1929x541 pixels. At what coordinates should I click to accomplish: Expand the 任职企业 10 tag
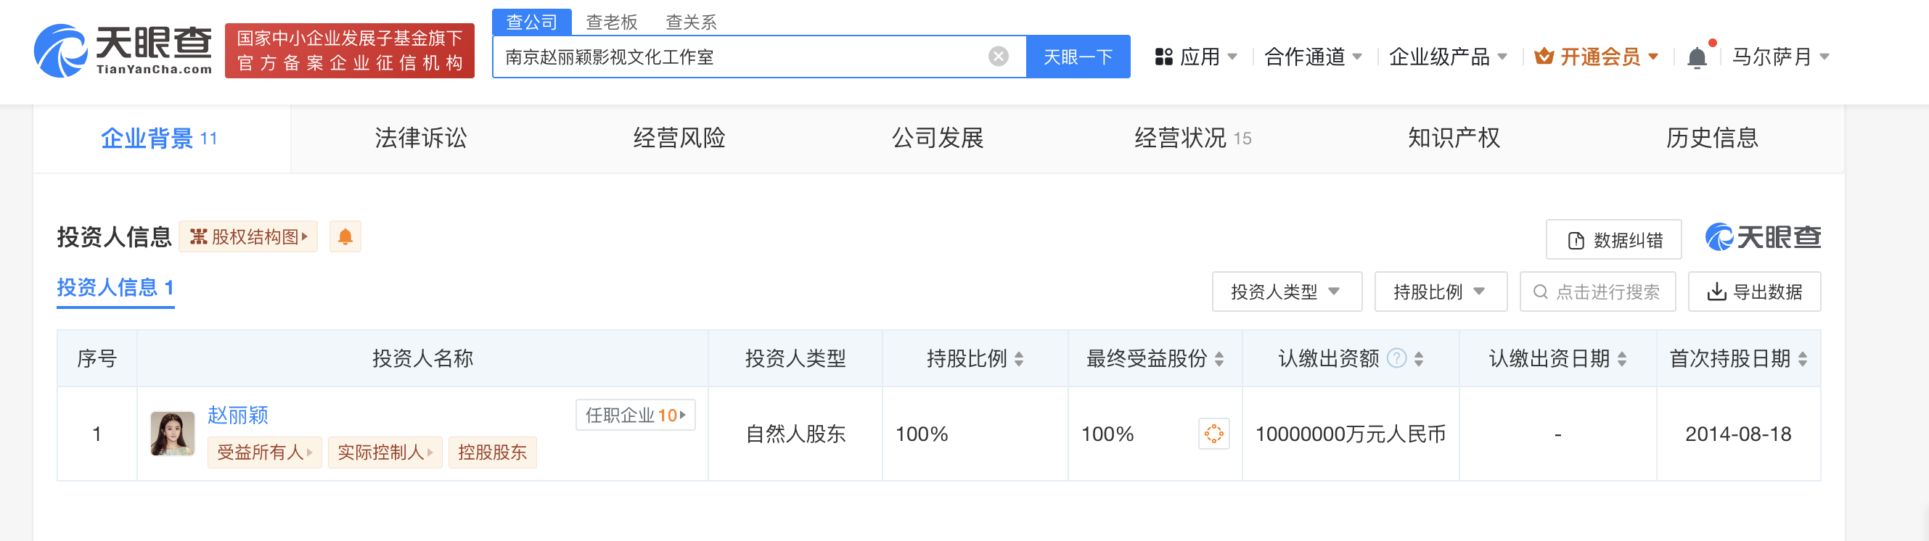pos(635,415)
